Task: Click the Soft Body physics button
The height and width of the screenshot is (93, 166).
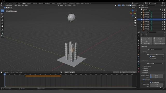Action: 159,38
